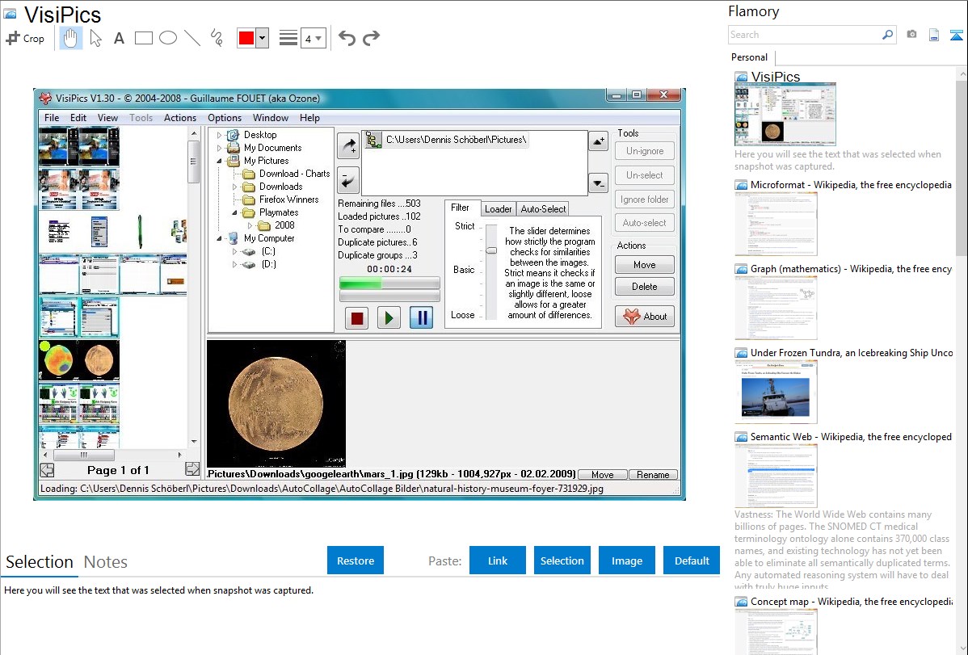Type in the Flamory search field

[x=804, y=35]
